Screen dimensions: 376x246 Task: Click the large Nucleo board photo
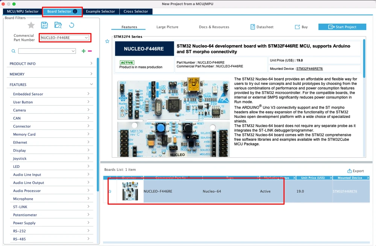tap(173, 118)
